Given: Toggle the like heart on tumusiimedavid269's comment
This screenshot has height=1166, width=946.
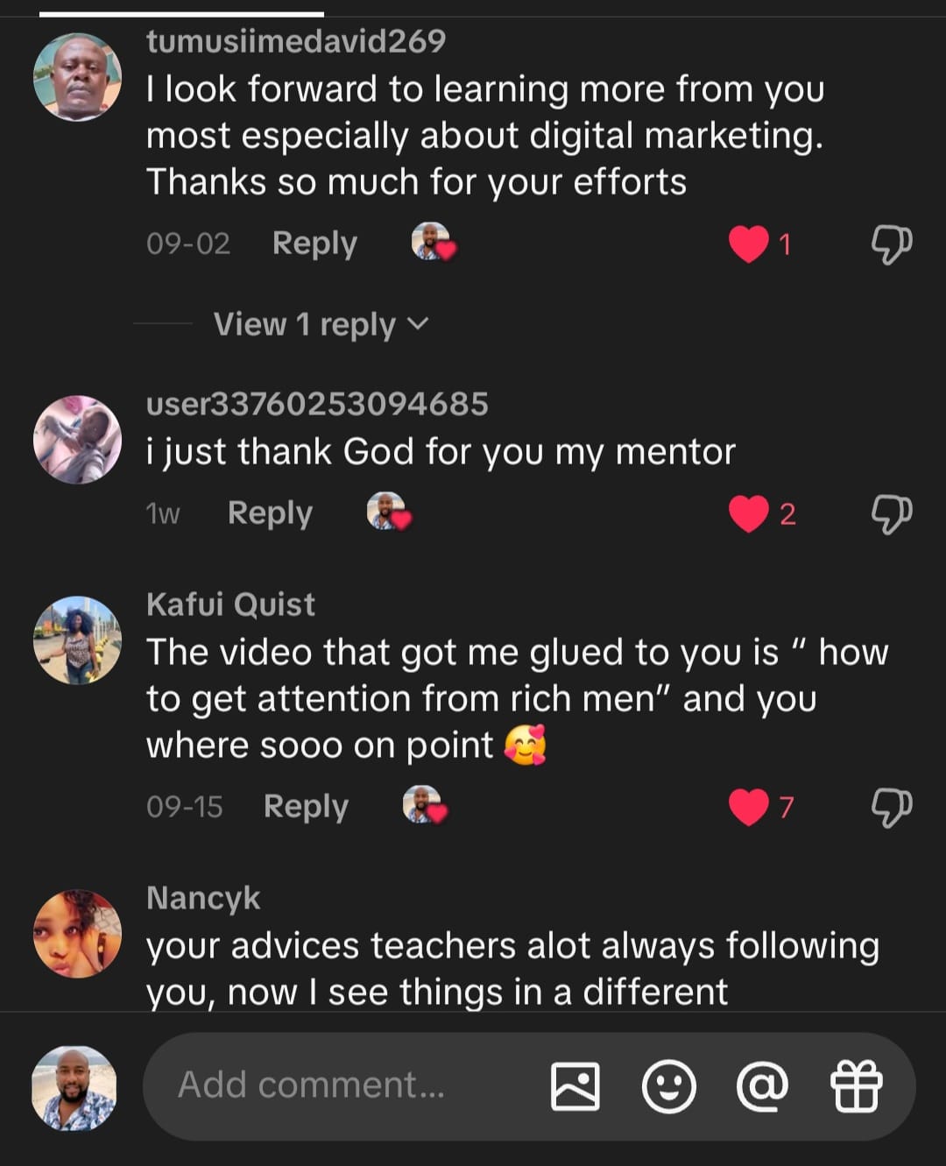Looking at the screenshot, I should tap(749, 244).
